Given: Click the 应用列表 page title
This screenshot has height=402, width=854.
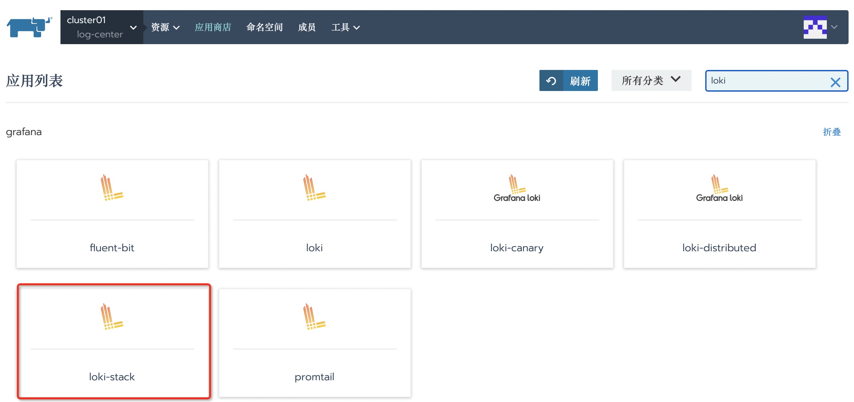Looking at the screenshot, I should tap(34, 81).
